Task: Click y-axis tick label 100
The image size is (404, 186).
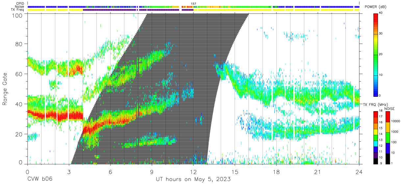Action: 18,15
